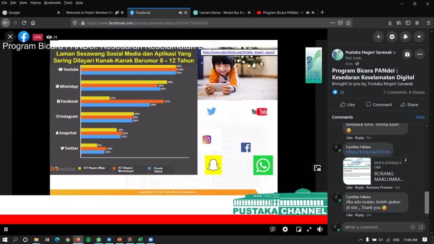Open sticker picker in comment box
434x244 pixels.
click(421, 227)
